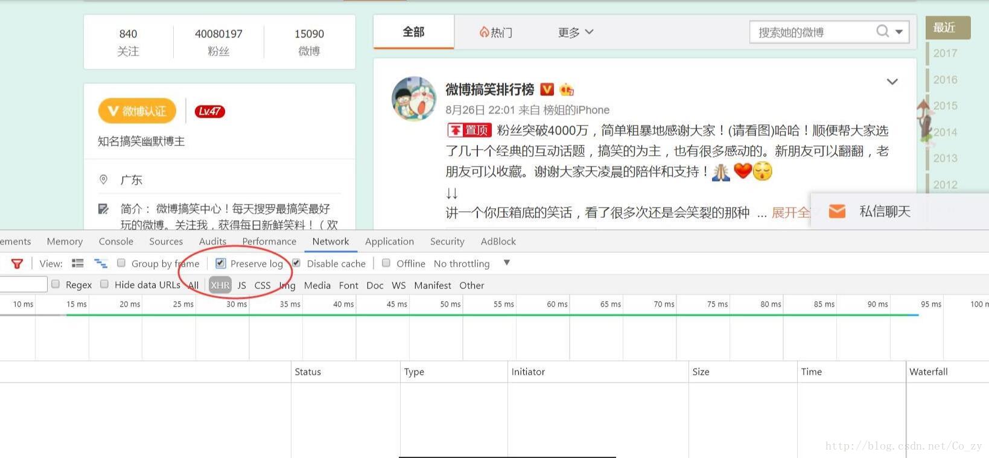Check the Hide data URLs checkbox

tap(104, 284)
